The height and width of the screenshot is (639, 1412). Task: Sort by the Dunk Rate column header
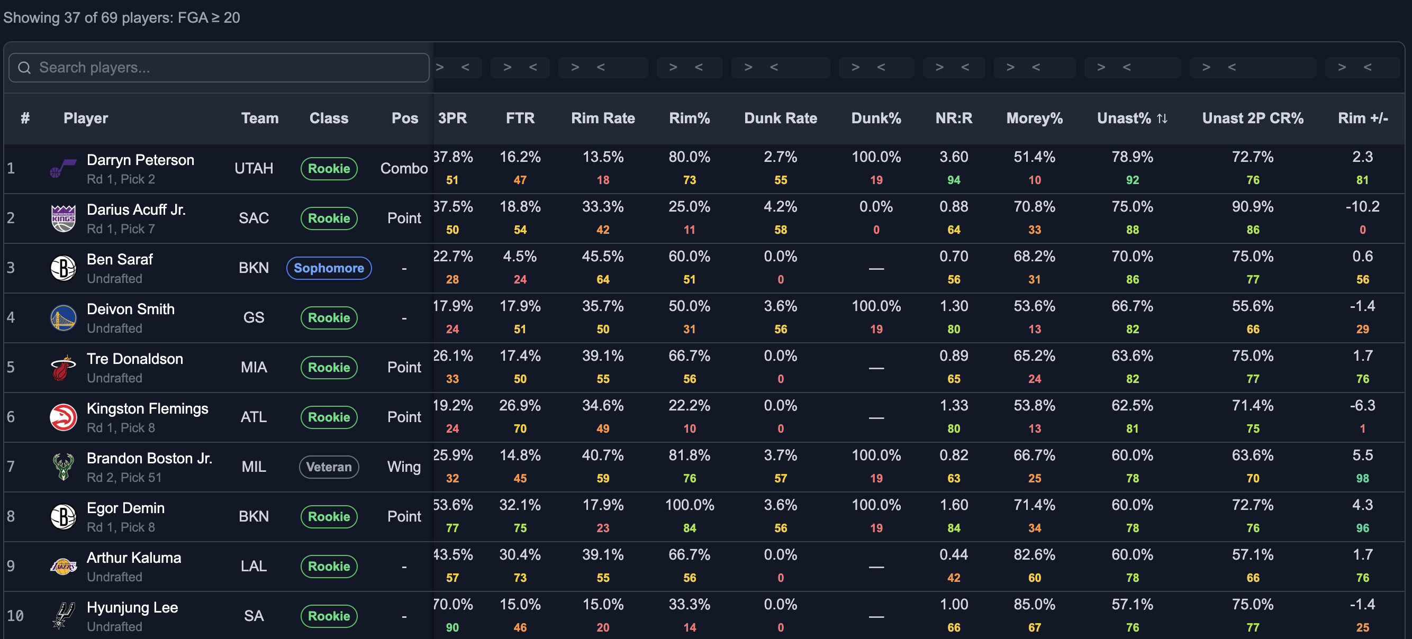click(x=781, y=118)
